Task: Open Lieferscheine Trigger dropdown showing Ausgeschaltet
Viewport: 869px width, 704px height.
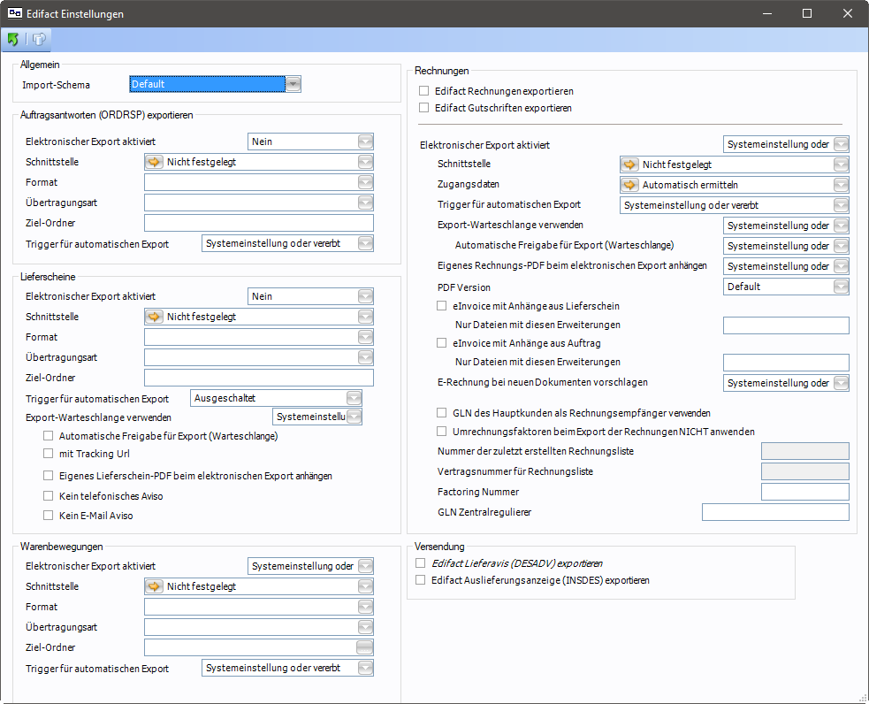Action: (x=354, y=398)
